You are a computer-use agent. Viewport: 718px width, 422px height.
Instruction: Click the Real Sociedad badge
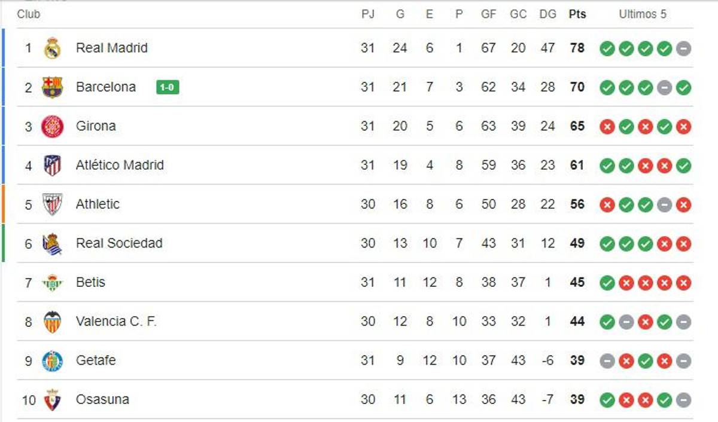click(53, 243)
